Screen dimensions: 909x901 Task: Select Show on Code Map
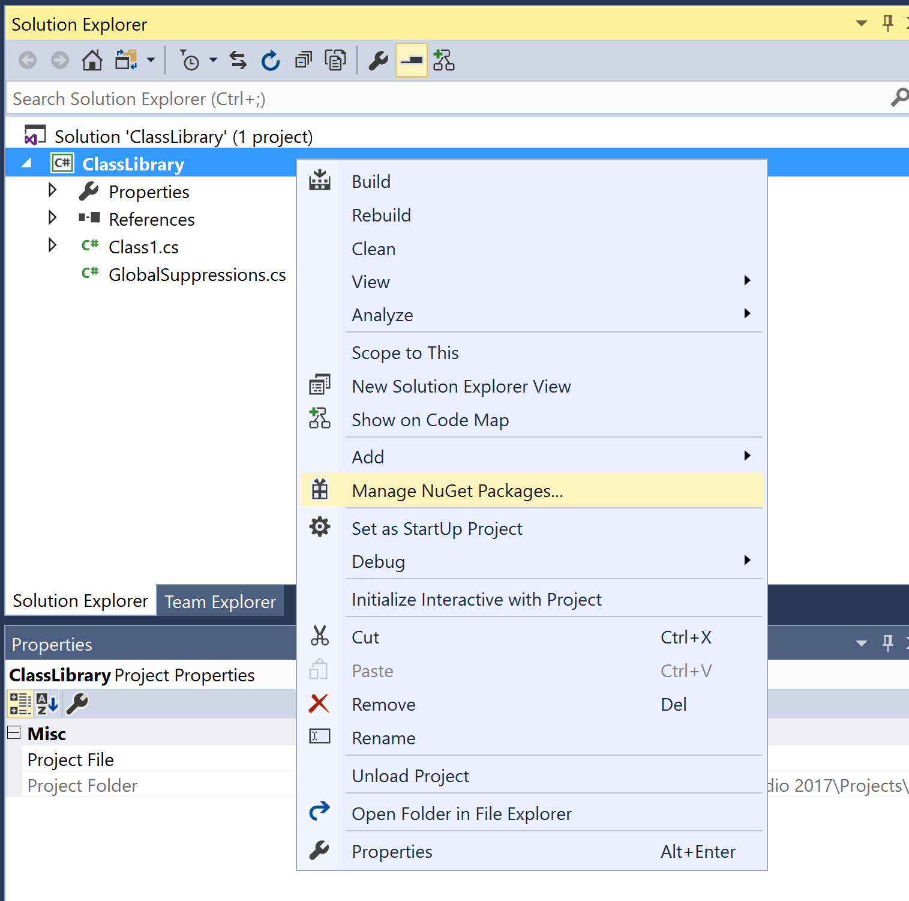(x=532, y=420)
